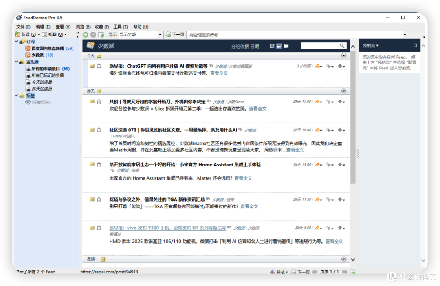Image resolution: width=440 pixels, height=286 pixels.
Task: Open plus share dropdown on 社区速递 article
Action: [341, 130]
